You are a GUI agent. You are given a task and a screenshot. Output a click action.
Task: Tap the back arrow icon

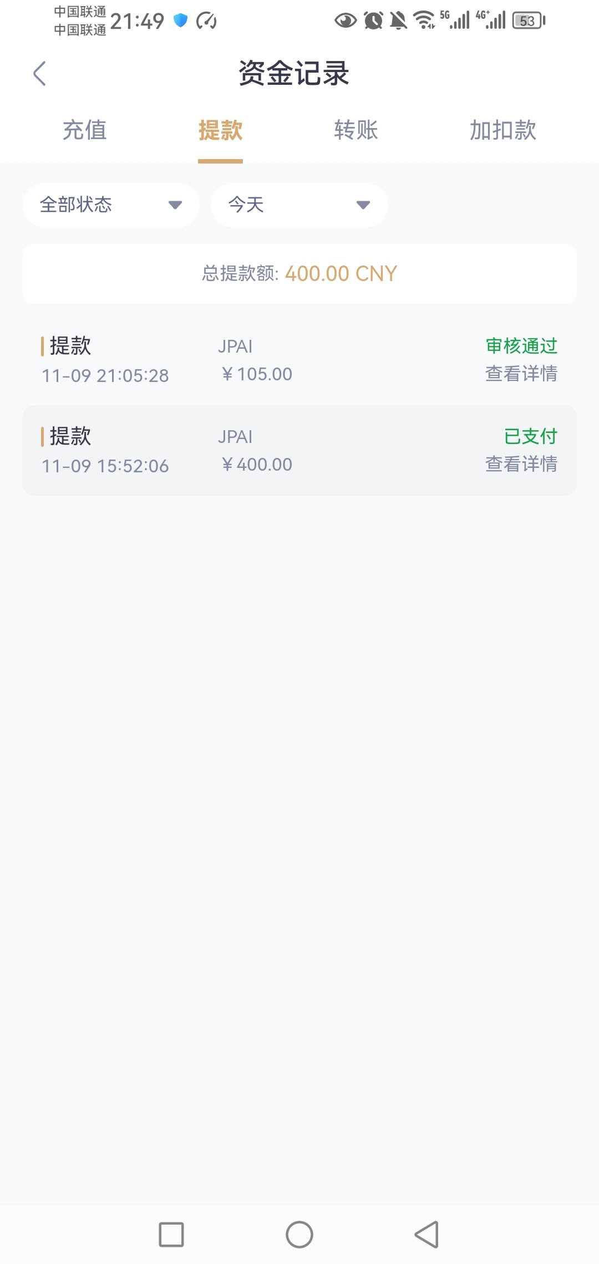[x=39, y=74]
